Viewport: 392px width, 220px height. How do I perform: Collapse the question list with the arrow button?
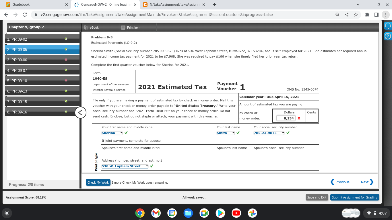[80, 113]
